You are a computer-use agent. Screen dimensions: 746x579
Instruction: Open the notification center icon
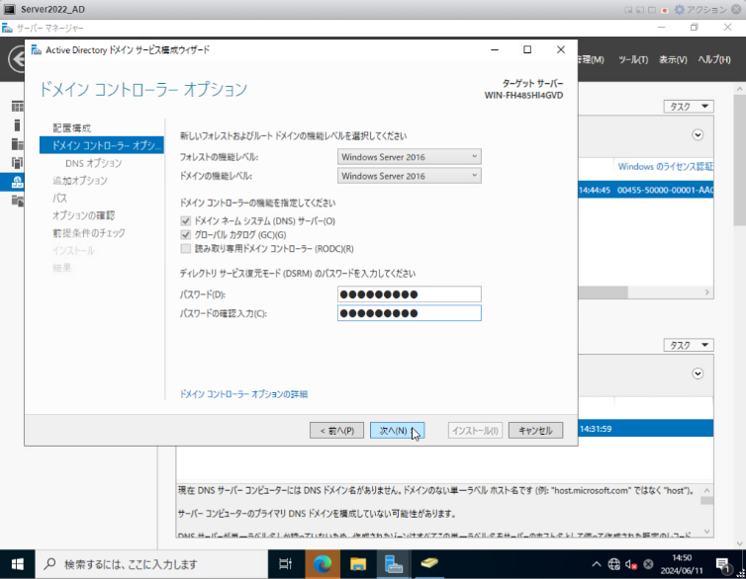[x=723, y=564]
